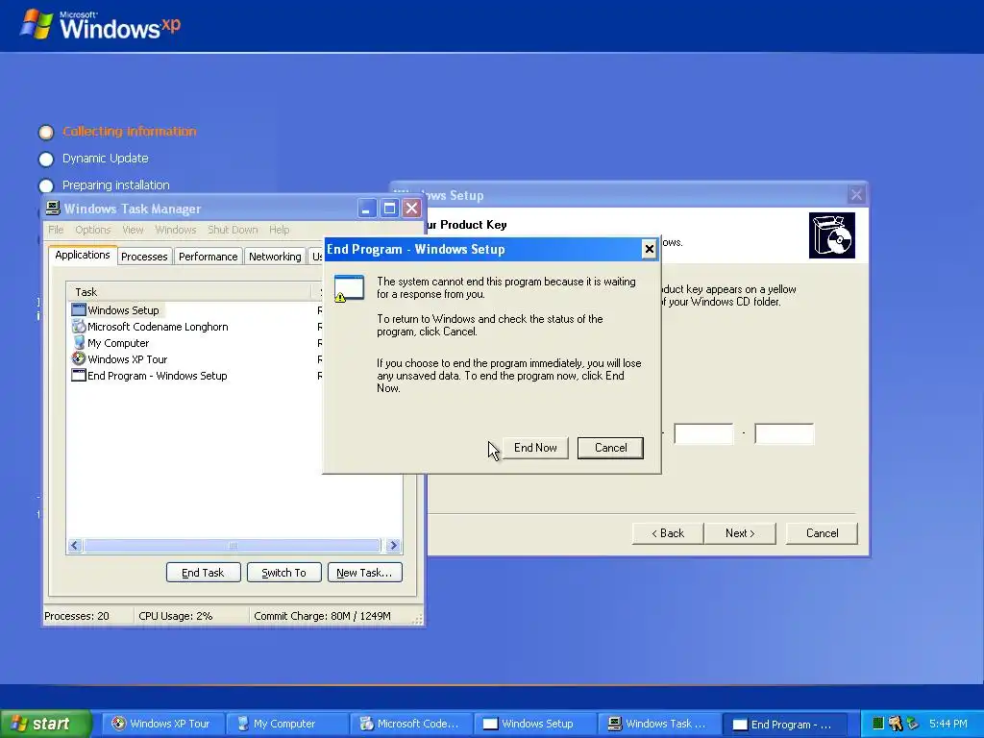Screen dimensions: 984x738
Task: Select My Computer task row
Action: click(x=194, y=343)
